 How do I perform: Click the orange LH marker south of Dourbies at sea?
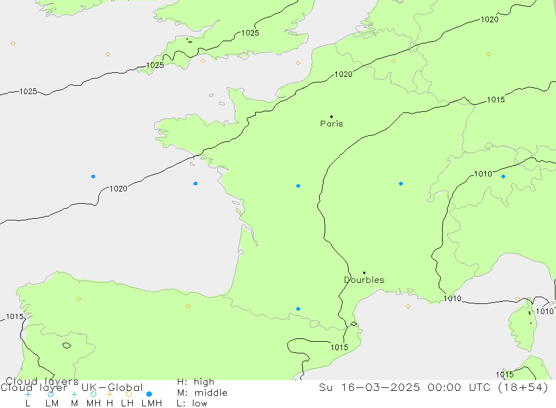point(408,307)
